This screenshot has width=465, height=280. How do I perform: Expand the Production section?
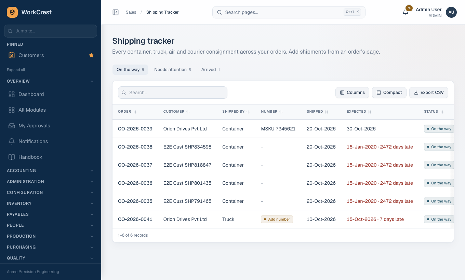pyautogui.click(x=51, y=236)
